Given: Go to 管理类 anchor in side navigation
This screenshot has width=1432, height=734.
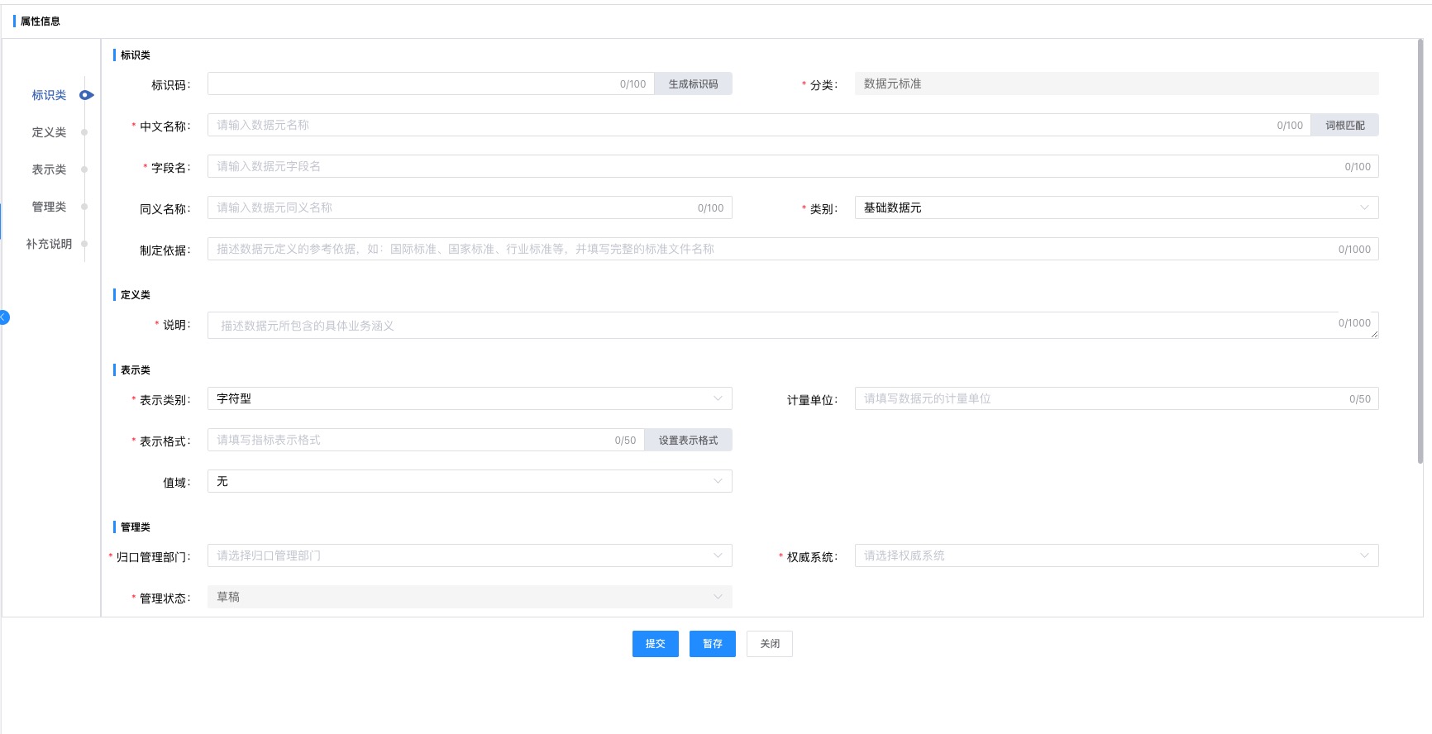Looking at the screenshot, I should coord(49,207).
